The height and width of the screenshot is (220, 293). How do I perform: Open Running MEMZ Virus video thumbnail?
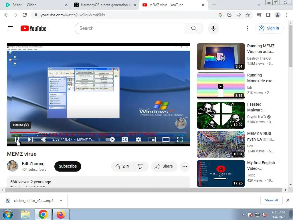tap(221, 57)
